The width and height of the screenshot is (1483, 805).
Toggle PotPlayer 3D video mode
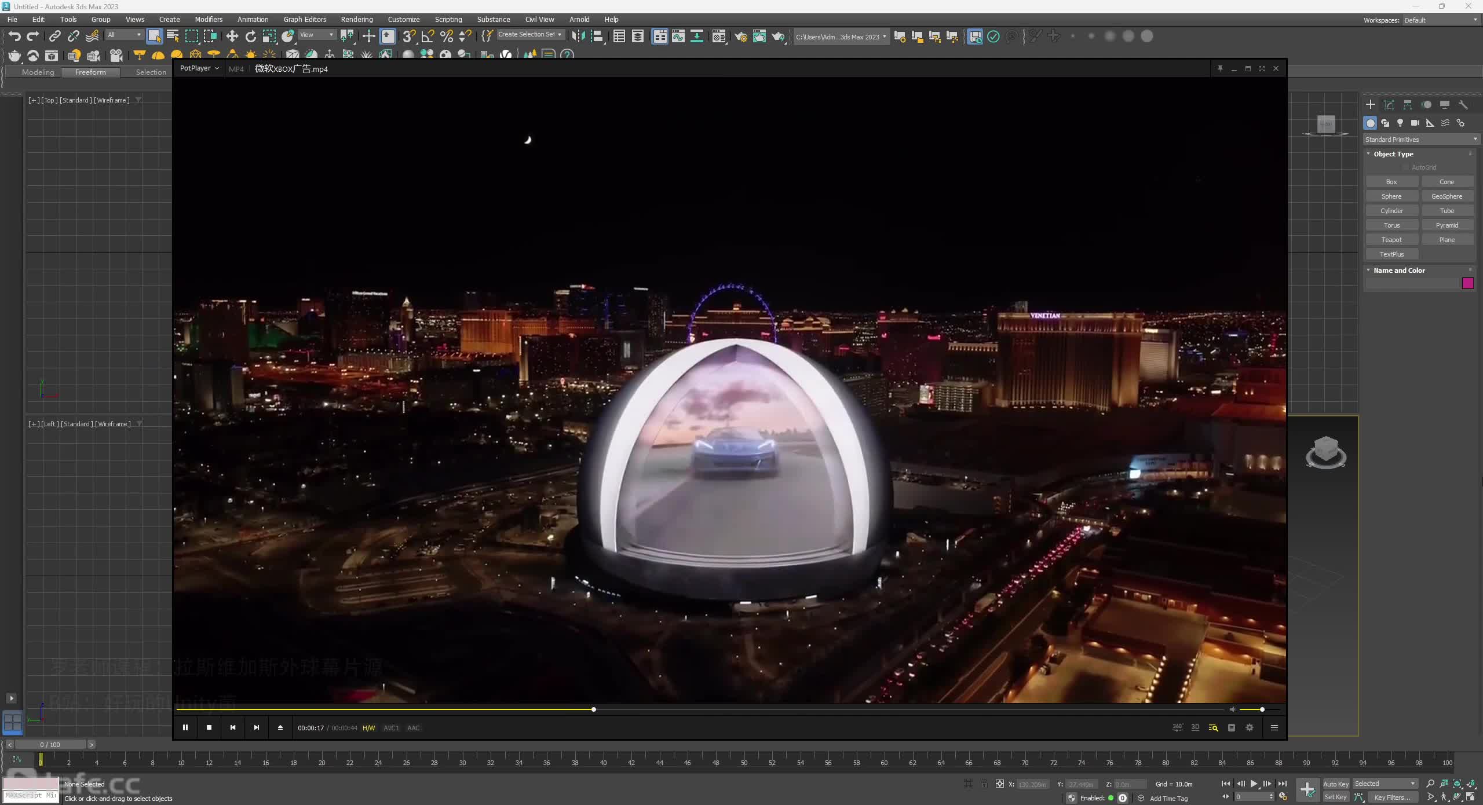coord(1195,727)
